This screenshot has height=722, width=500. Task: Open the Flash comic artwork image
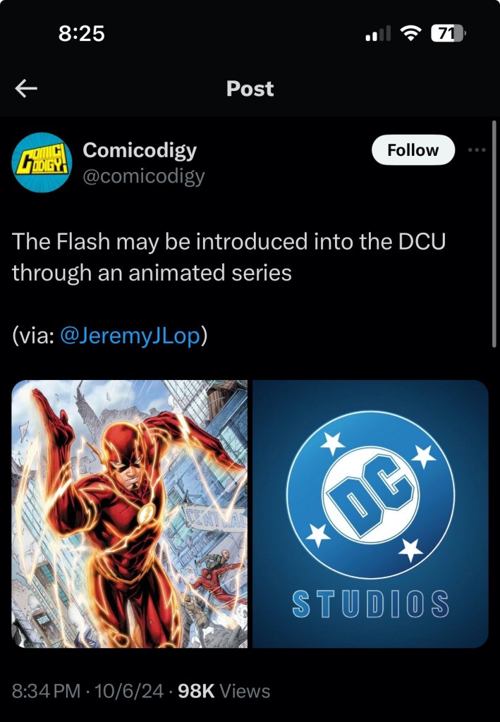pyautogui.click(x=129, y=514)
